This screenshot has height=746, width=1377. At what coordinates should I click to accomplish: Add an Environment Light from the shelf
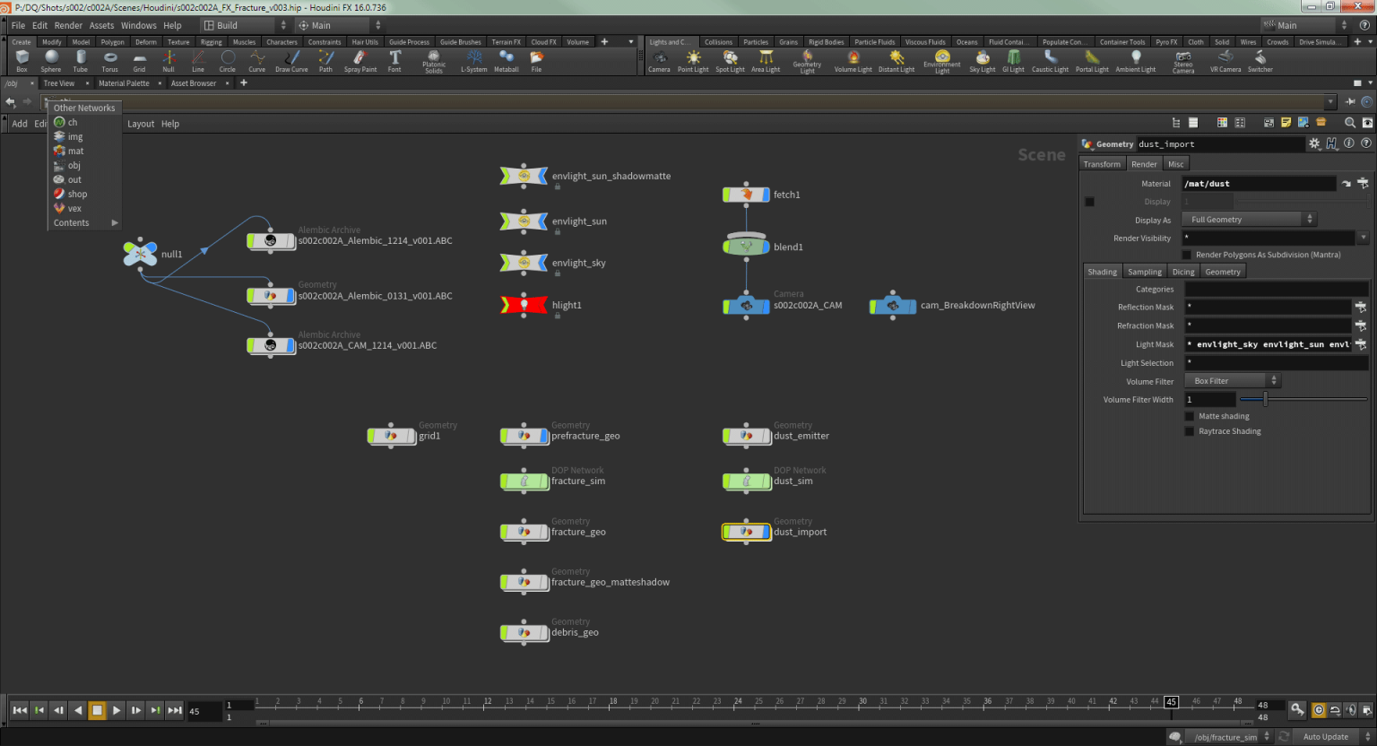coord(942,61)
